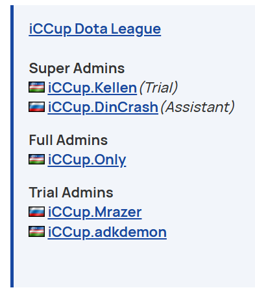Click the white strip above the panel
Image resolution: width=255 pixels, height=290 pixels.
coord(127,3)
